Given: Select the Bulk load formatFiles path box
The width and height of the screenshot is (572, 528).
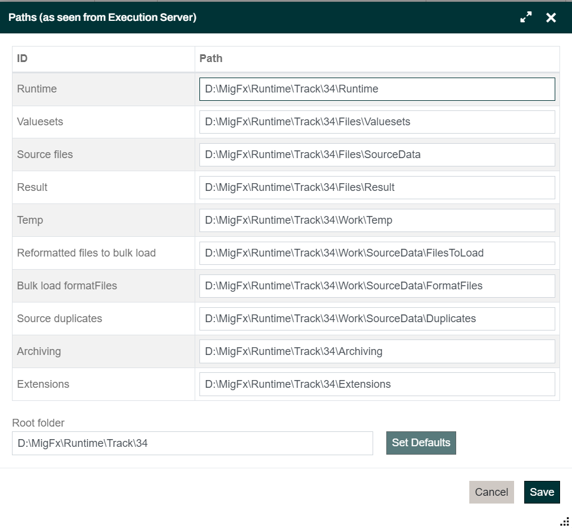Looking at the screenshot, I should point(377,286).
